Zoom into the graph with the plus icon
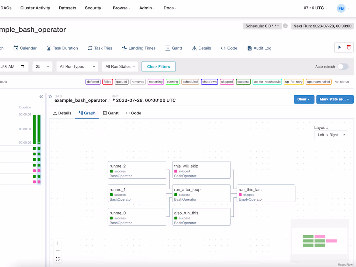The width and height of the screenshot is (356, 267). click(x=58, y=243)
